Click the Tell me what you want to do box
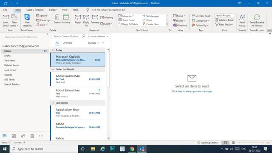The width and height of the screenshot is (272, 153). pyautogui.click(x=108, y=10)
